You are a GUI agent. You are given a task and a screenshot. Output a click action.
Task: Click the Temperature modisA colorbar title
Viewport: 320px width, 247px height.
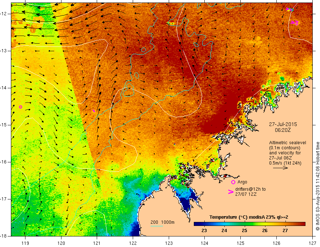(249, 217)
